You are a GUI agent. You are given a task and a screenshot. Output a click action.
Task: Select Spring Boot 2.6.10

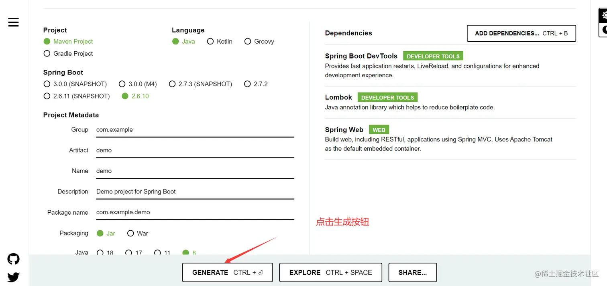pos(135,96)
